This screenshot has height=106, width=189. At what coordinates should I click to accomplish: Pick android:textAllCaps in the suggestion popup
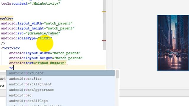pyautogui.click(x=61, y=101)
